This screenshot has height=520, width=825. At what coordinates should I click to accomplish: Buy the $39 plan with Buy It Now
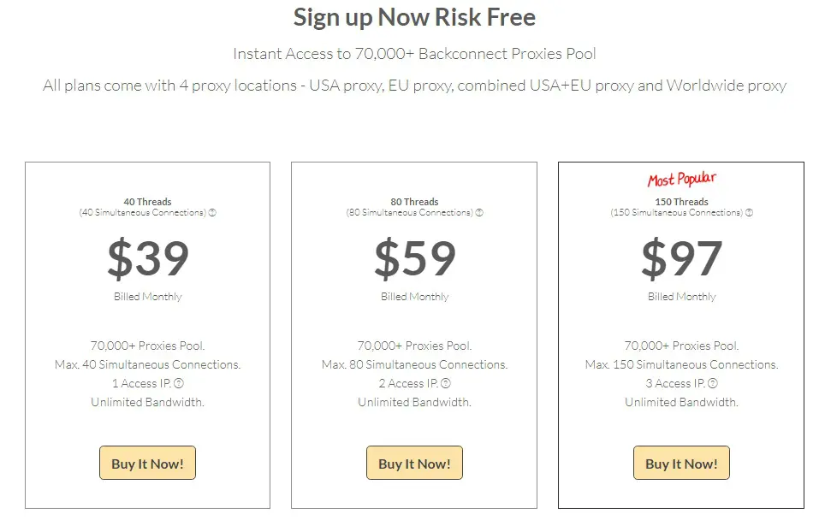click(x=147, y=463)
